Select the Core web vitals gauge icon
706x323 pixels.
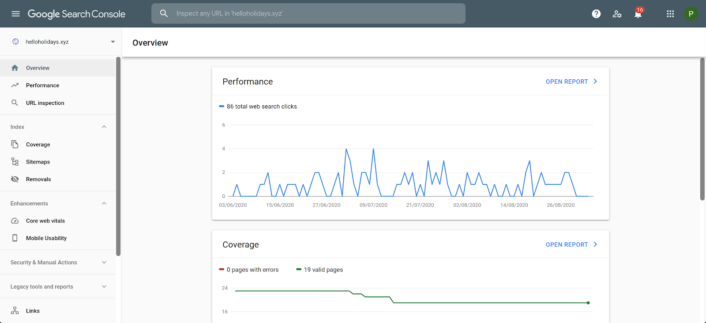(x=15, y=221)
